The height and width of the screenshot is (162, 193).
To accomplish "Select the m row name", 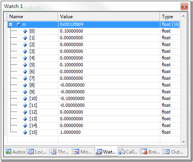I will point(24,24).
